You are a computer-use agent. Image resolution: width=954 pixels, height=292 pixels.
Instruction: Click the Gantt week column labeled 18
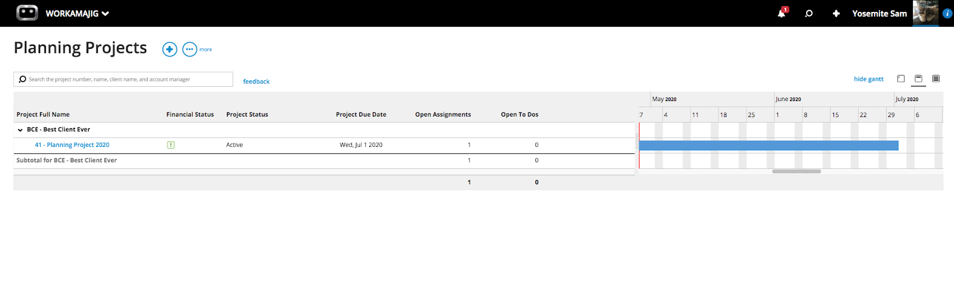point(732,115)
